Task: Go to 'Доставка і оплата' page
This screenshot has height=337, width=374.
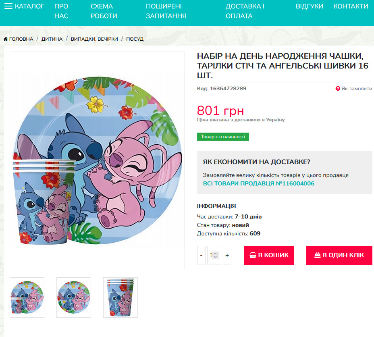Action: (245, 11)
